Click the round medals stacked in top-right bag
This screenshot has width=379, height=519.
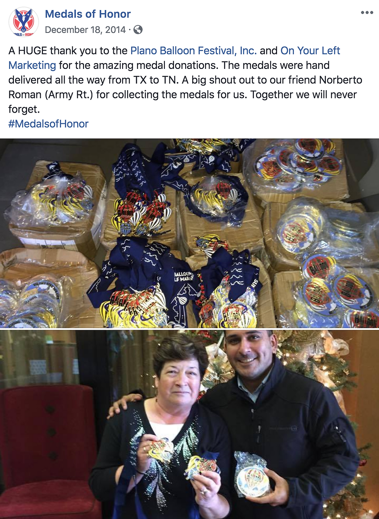point(296,164)
